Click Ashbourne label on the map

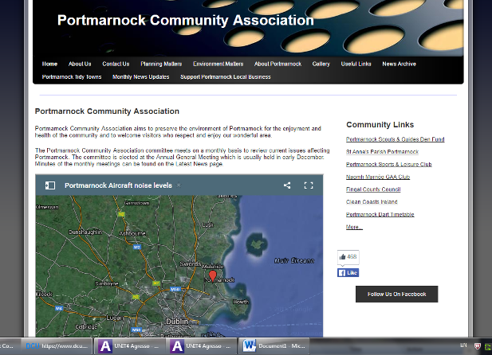pos(132,233)
